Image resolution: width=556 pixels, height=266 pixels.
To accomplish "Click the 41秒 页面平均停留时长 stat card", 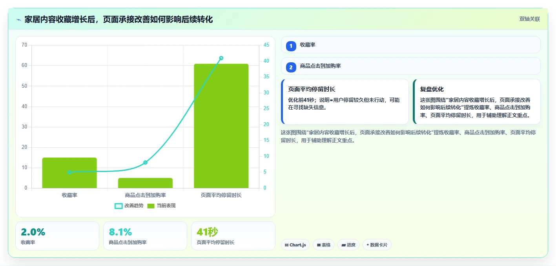I will tap(233, 236).
